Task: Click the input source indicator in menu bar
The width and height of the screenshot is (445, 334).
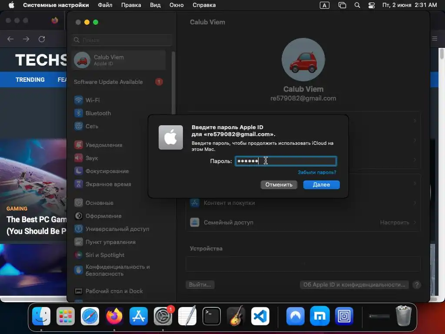Action: coord(324,5)
